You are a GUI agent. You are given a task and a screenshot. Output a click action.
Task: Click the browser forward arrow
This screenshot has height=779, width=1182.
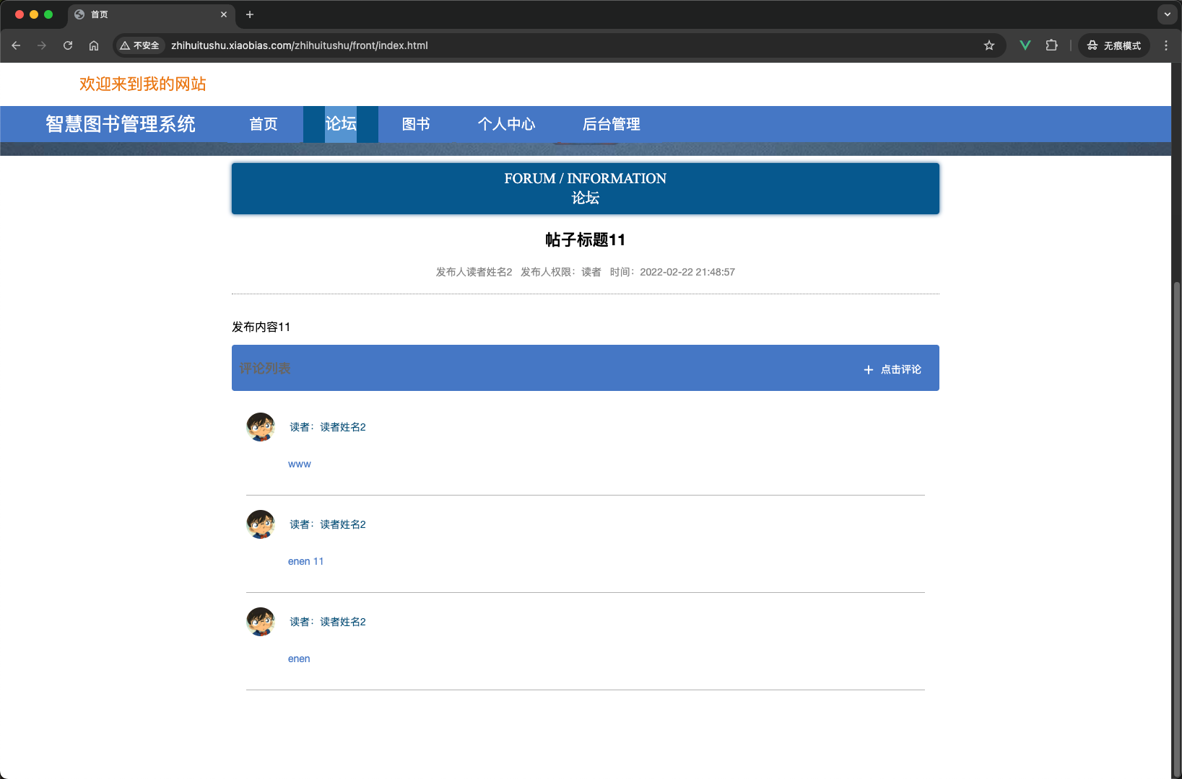pyautogui.click(x=42, y=45)
